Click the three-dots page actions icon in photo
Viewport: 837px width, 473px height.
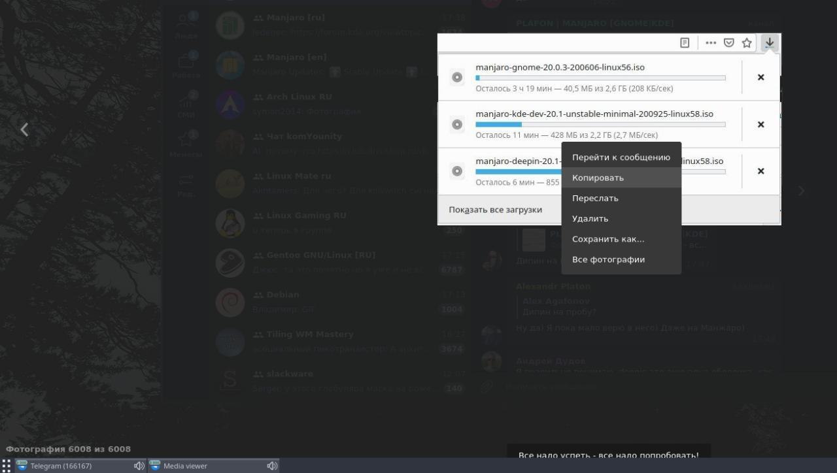(711, 43)
